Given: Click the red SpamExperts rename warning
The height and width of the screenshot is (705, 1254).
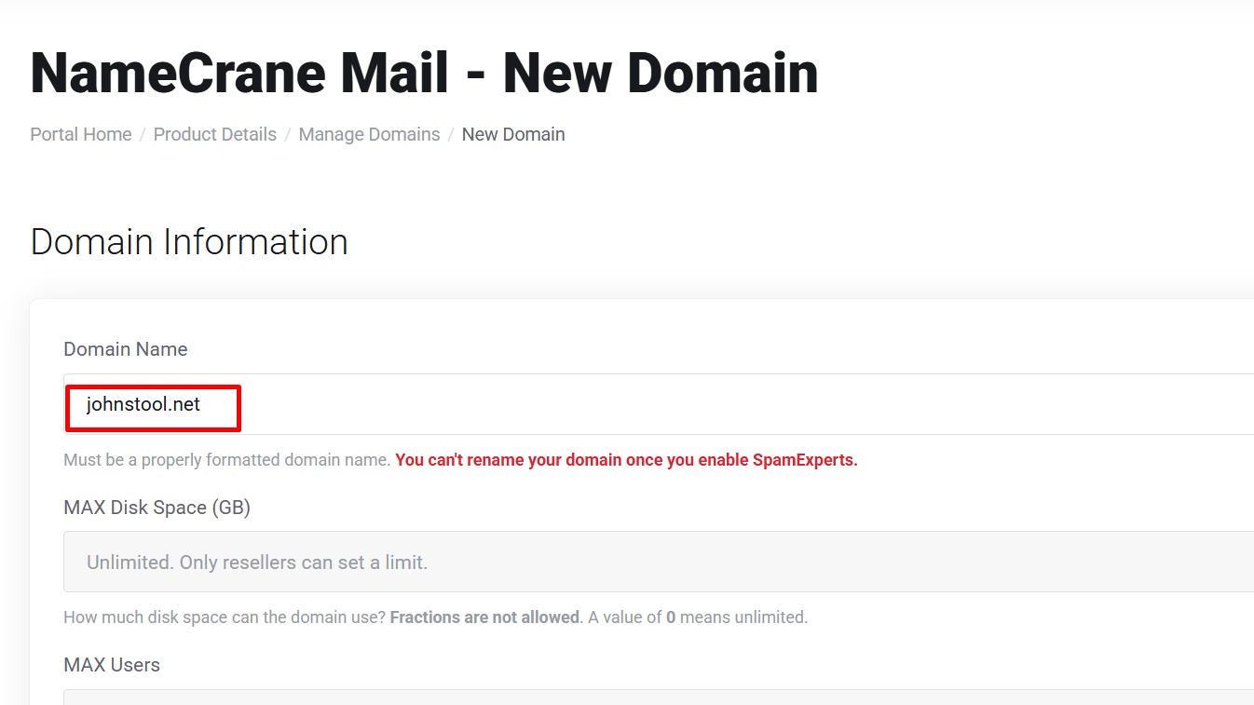Looking at the screenshot, I should point(626,460).
